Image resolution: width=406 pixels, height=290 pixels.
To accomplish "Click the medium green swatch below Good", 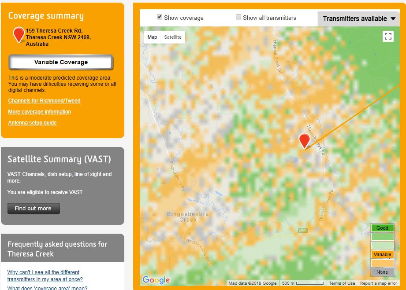I will coord(383,237).
